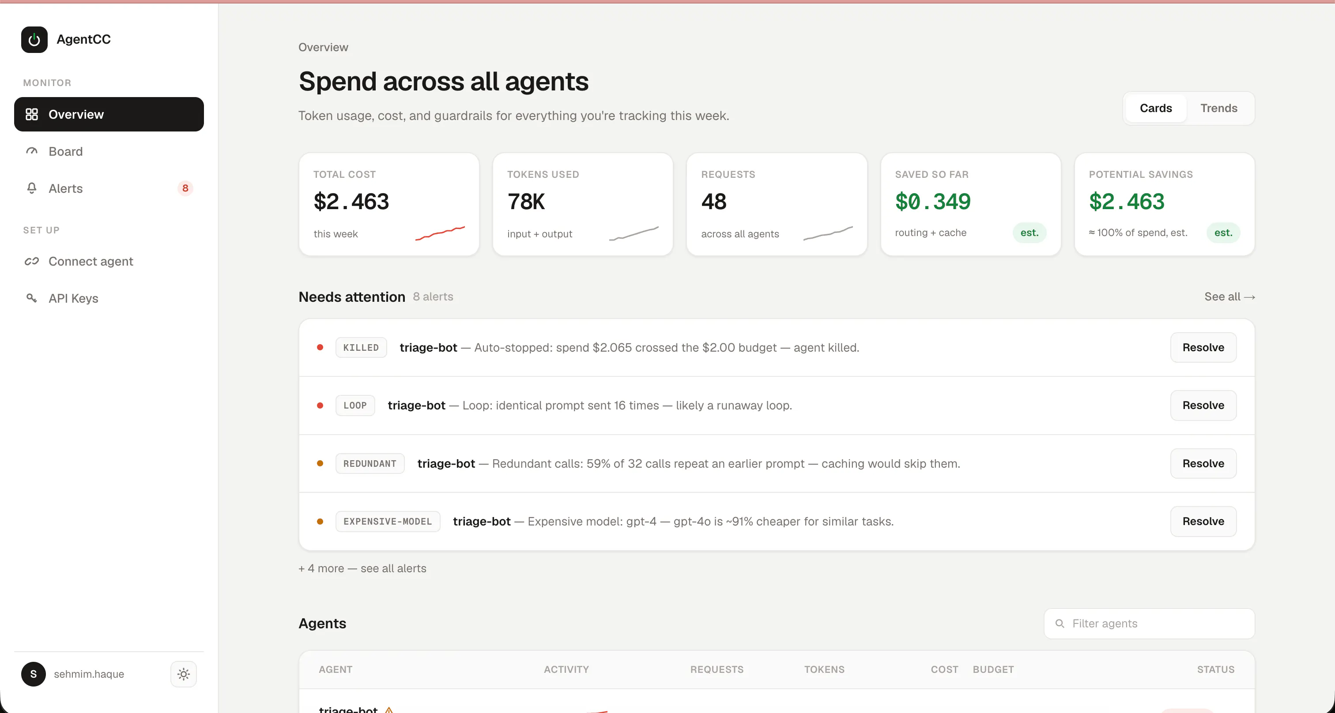Open '+ 4 more — see all alerts'
The height and width of the screenshot is (713, 1335).
362,569
